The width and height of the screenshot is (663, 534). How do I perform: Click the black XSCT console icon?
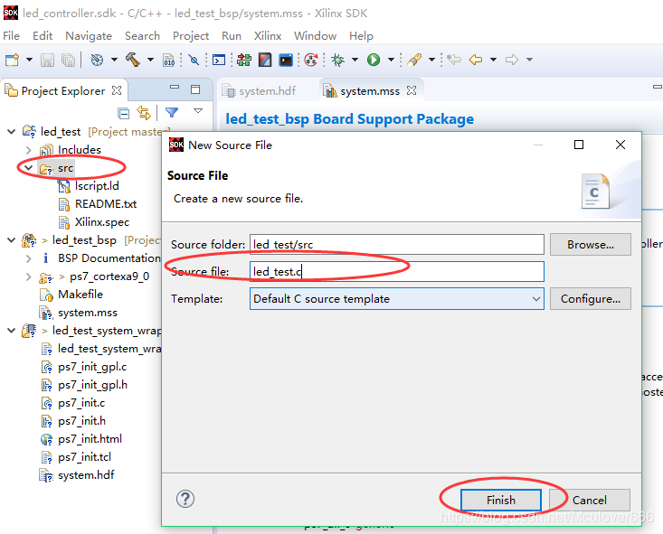pos(286,60)
